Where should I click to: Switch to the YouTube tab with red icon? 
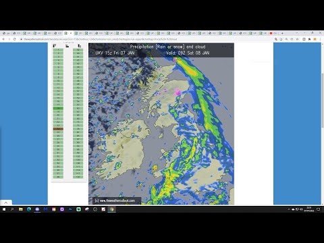pyautogui.click(x=273, y=33)
